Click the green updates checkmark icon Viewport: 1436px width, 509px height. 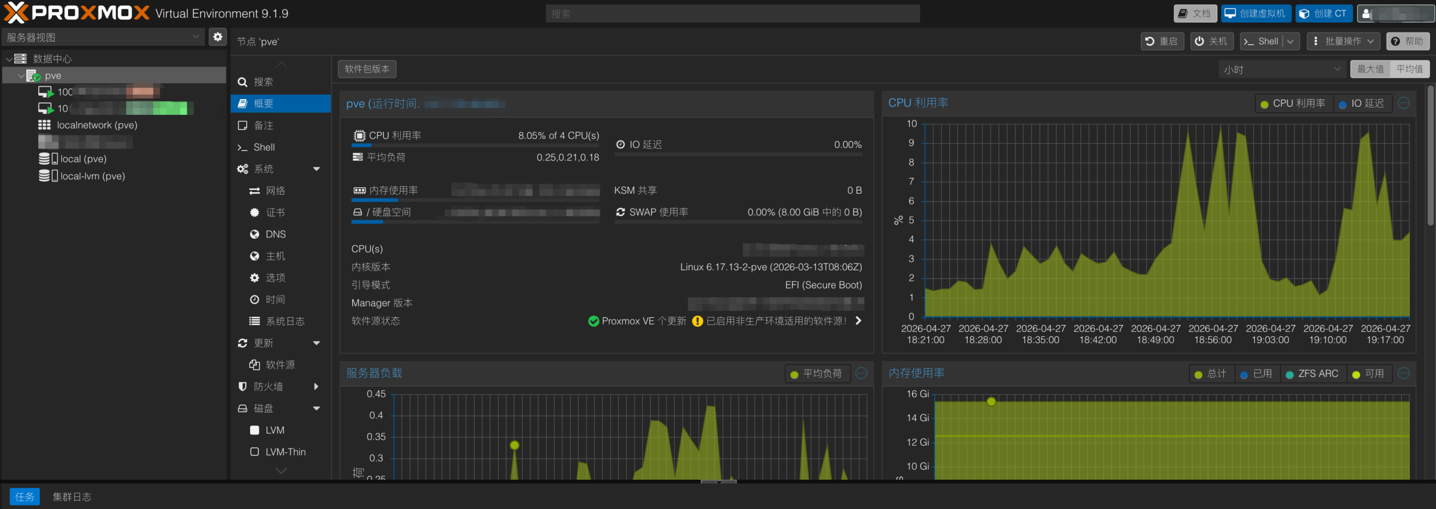point(593,321)
